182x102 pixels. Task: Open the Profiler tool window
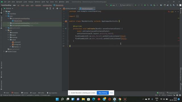[x=41, y=93]
